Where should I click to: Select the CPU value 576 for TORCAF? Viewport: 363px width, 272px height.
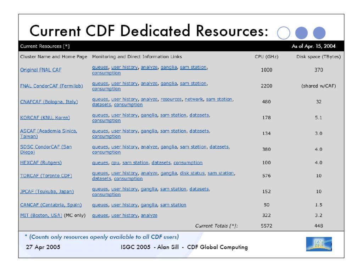(x=267, y=176)
